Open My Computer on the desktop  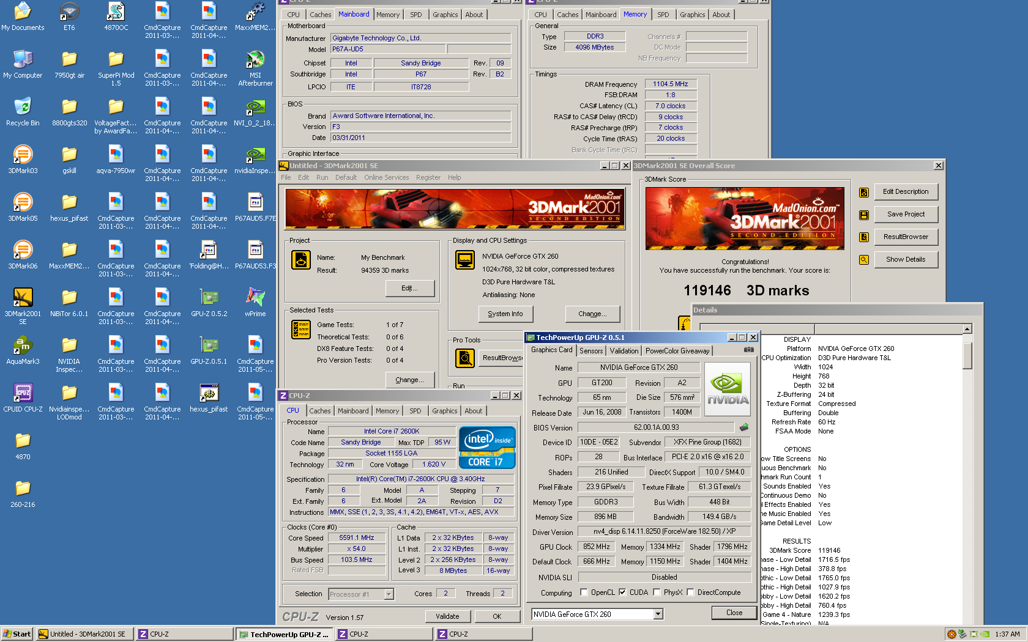23,64
